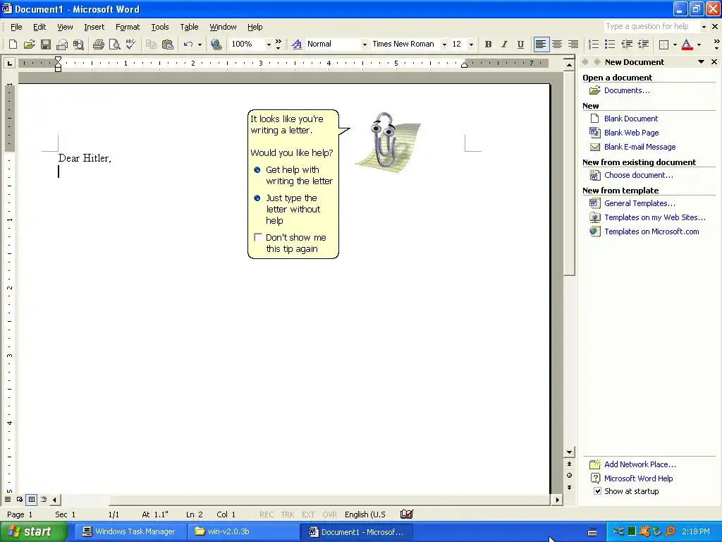Open the border style dropdown arrow
Image resolution: width=722 pixels, height=542 pixels.
[675, 44]
